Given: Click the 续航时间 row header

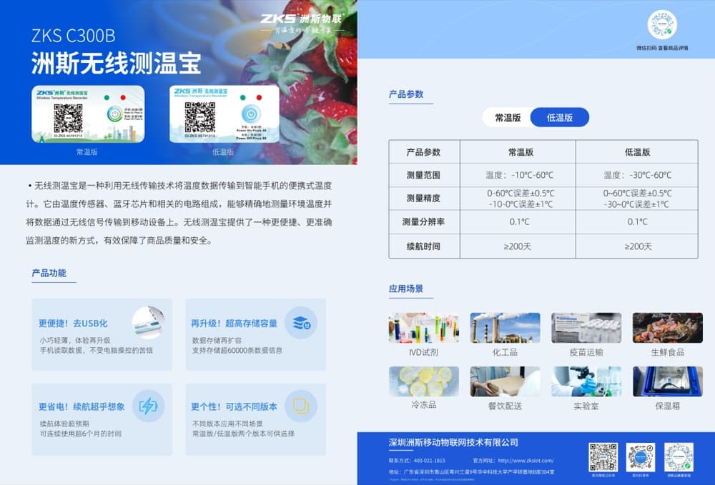Looking at the screenshot, I should [x=423, y=246].
